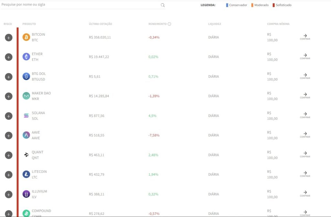Sort by the Risco column header
The image size is (331, 217).
click(8, 24)
